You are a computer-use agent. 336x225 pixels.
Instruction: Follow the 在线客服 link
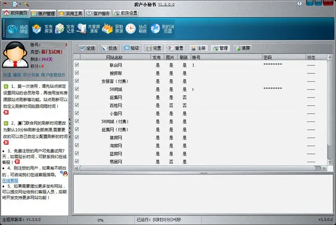point(10,180)
